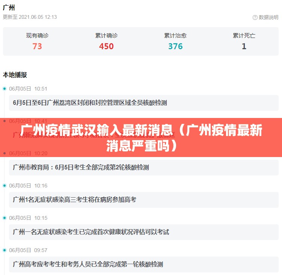The height and width of the screenshot is (275, 282).
Task: Open the 广州高考应考考生和考务人员 news entry
Action: pos(88,264)
